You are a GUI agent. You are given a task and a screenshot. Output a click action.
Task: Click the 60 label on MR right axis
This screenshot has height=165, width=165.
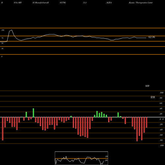click(161, 103)
